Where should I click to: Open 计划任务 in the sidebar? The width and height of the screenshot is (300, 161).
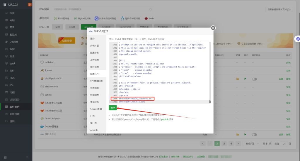pyautogui.click(x=14, y=99)
